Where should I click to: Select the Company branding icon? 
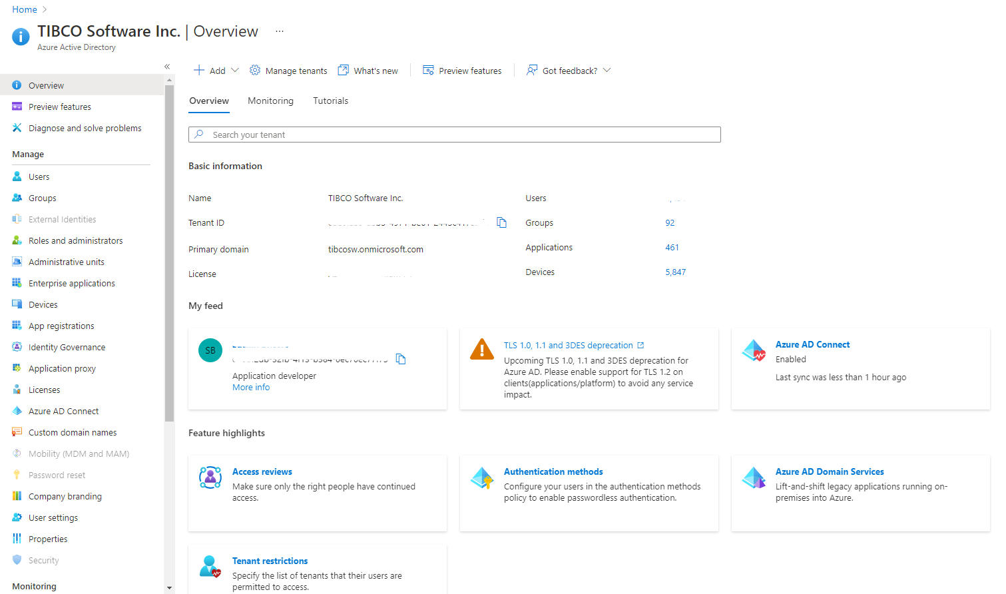[17, 496]
